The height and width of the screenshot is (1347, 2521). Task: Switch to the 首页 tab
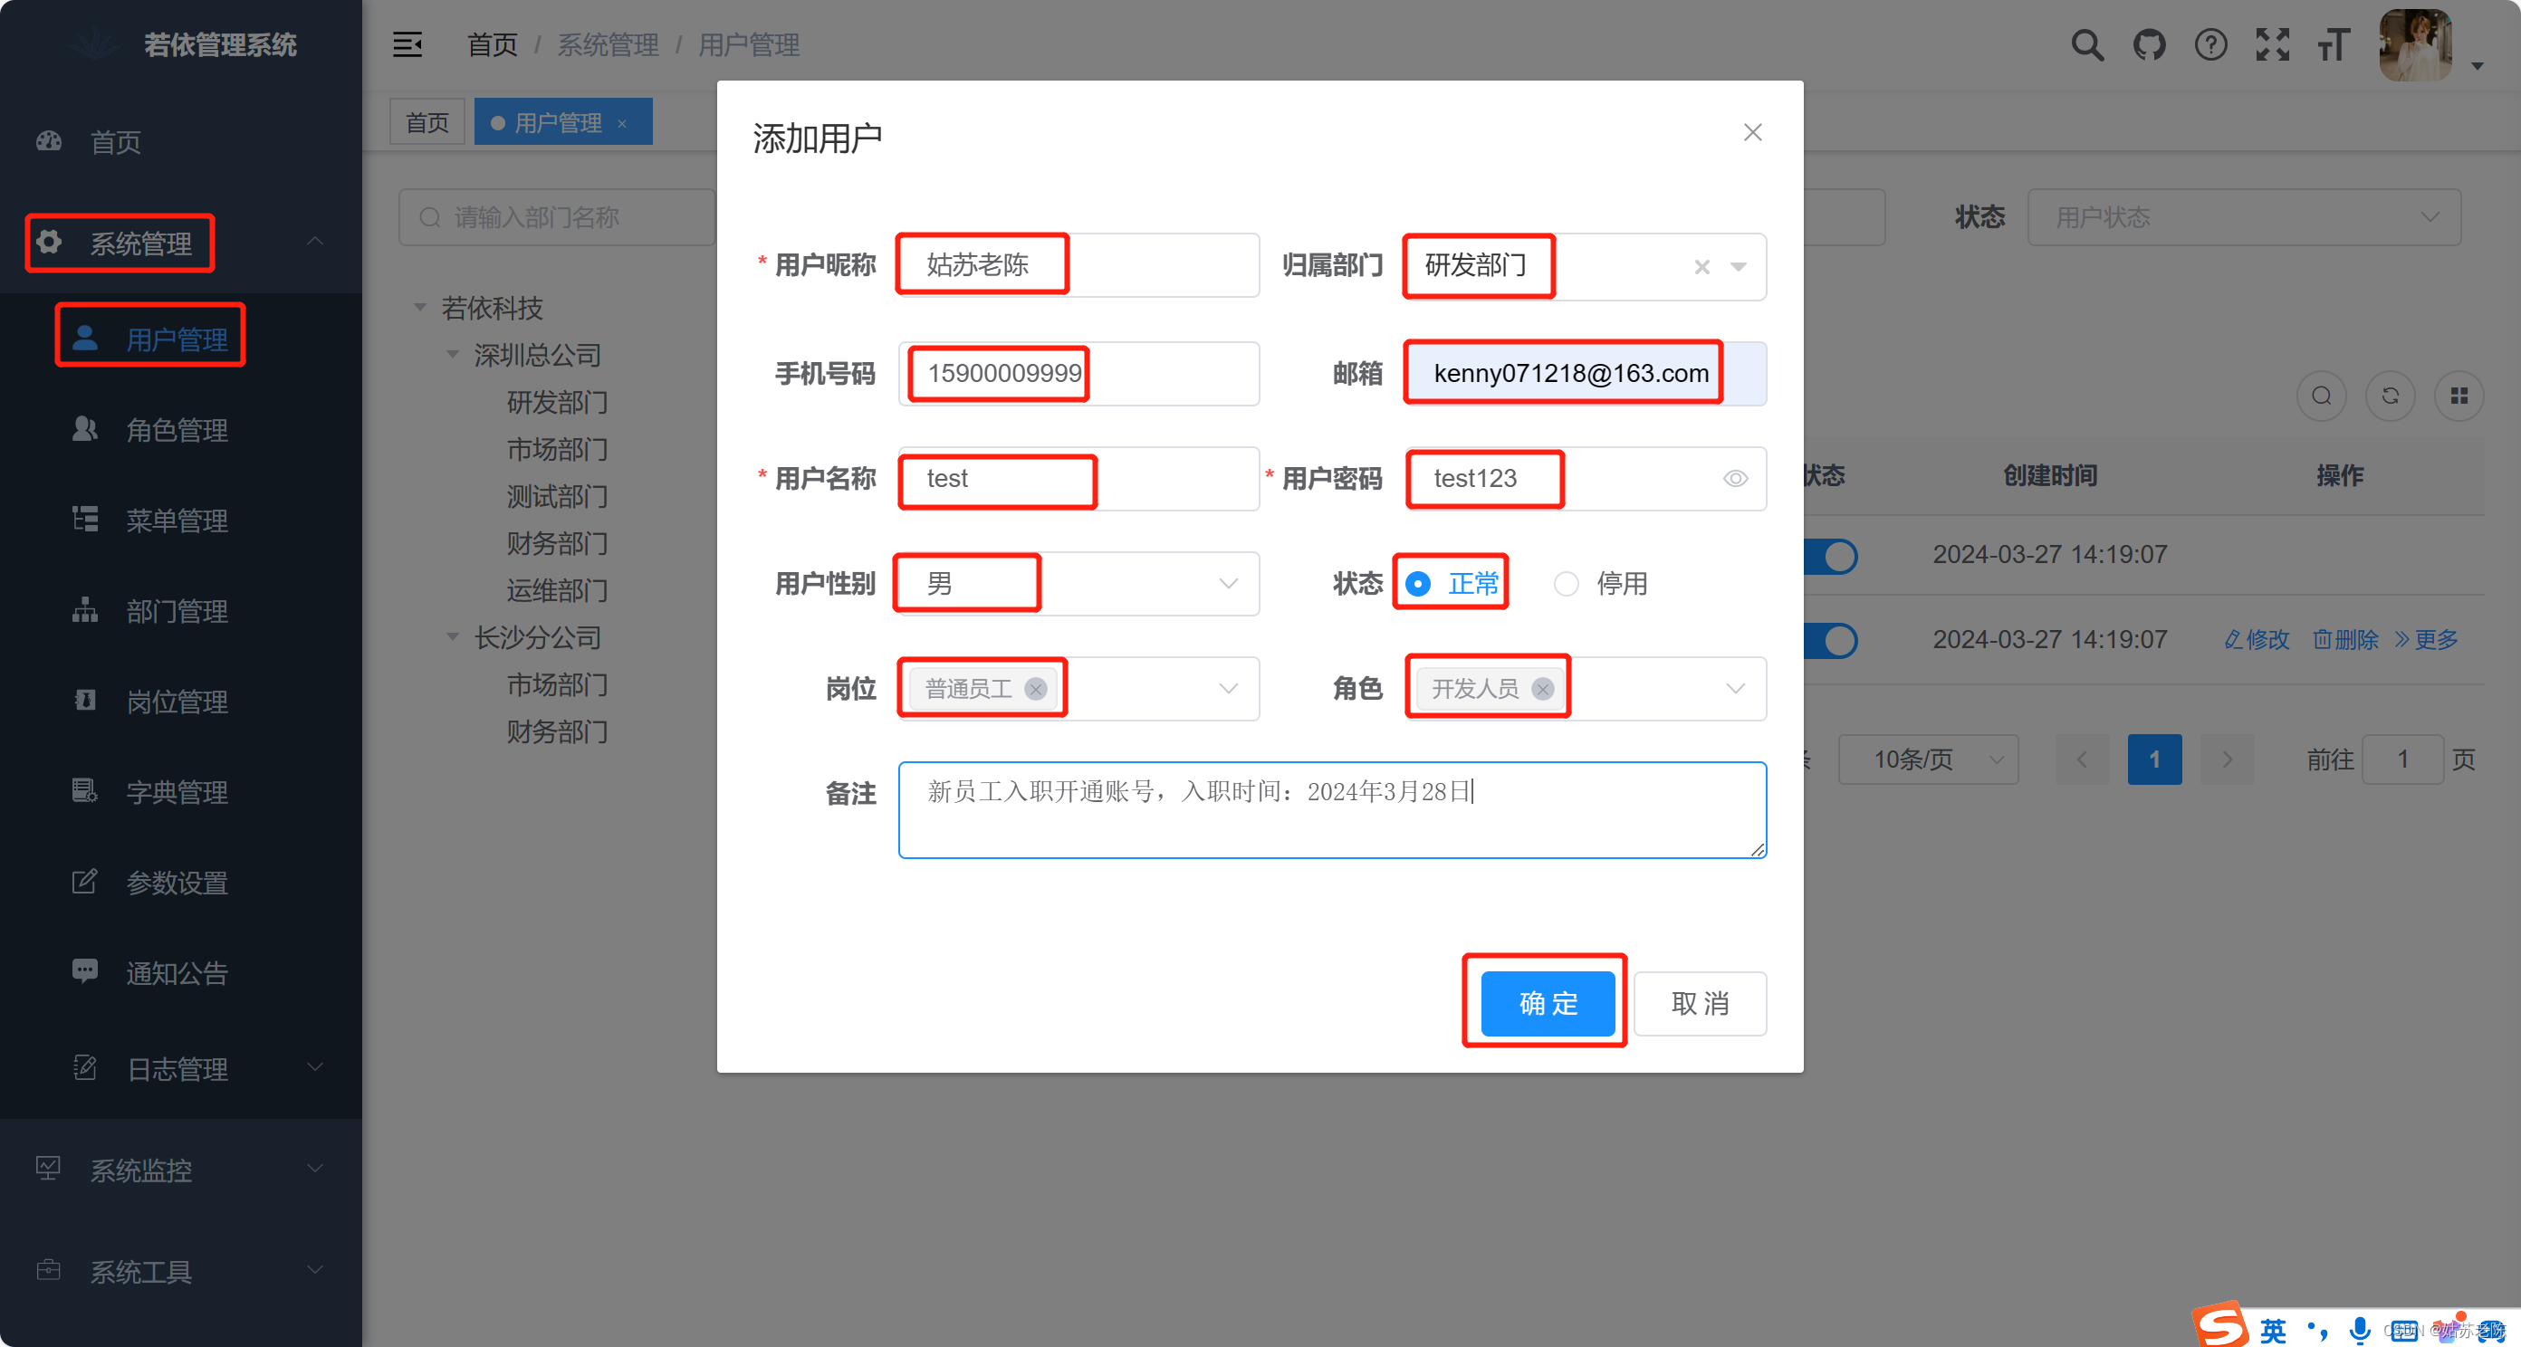[x=427, y=122]
